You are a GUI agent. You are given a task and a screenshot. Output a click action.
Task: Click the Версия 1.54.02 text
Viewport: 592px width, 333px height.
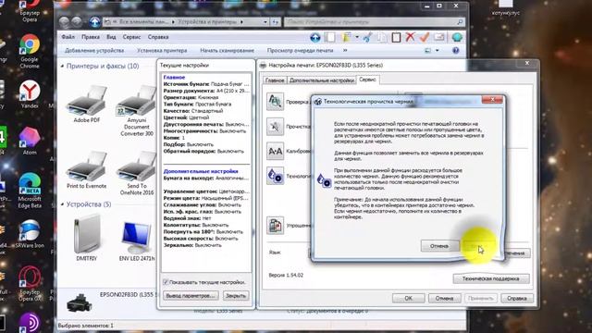coord(286,276)
